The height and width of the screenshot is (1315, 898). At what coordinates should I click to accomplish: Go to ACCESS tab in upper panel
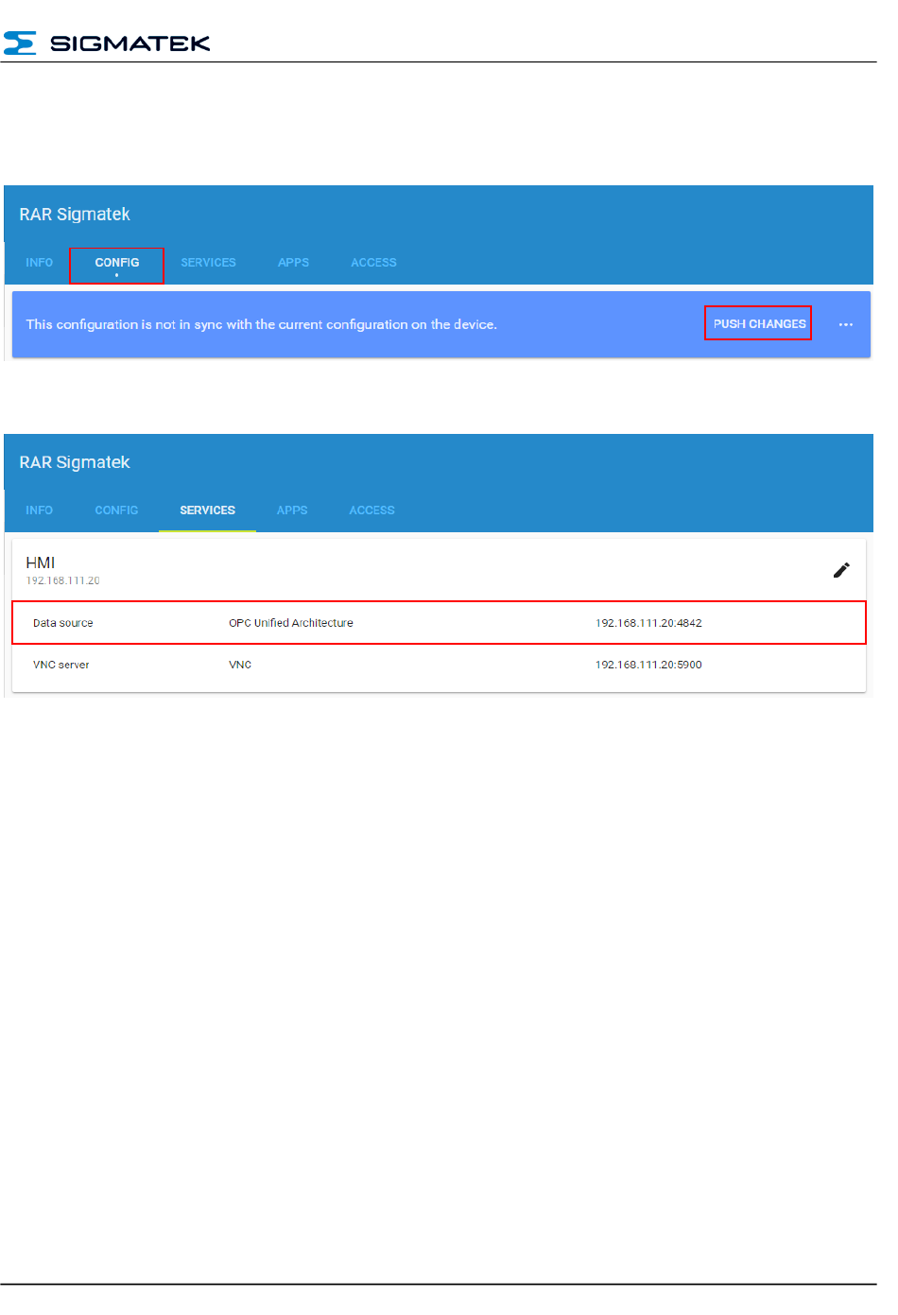point(373,263)
